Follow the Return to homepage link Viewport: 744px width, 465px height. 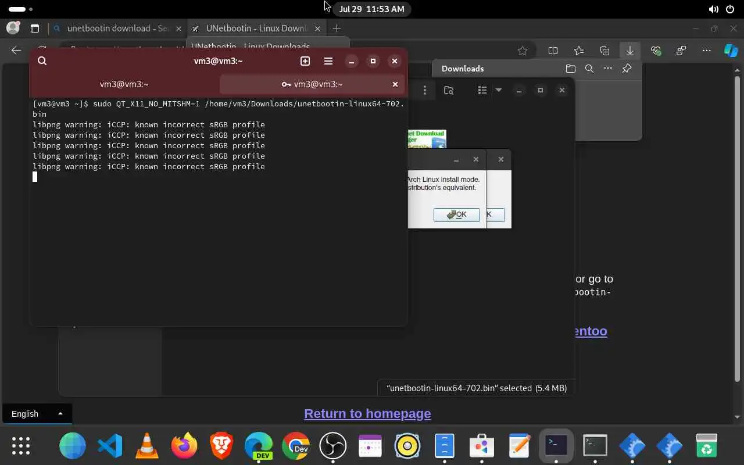[x=367, y=413]
